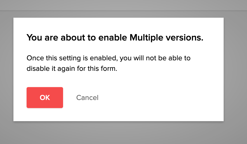
Task: Click the phrase "You are about to enable"
Action: pyautogui.click(x=77, y=38)
